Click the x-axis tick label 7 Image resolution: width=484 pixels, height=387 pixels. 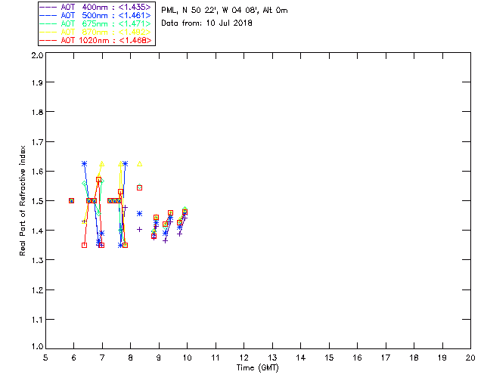point(102,358)
